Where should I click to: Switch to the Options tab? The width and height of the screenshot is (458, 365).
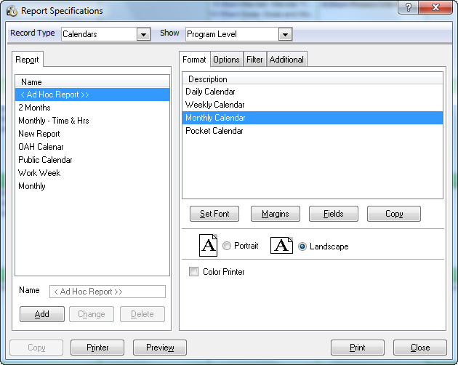point(226,60)
